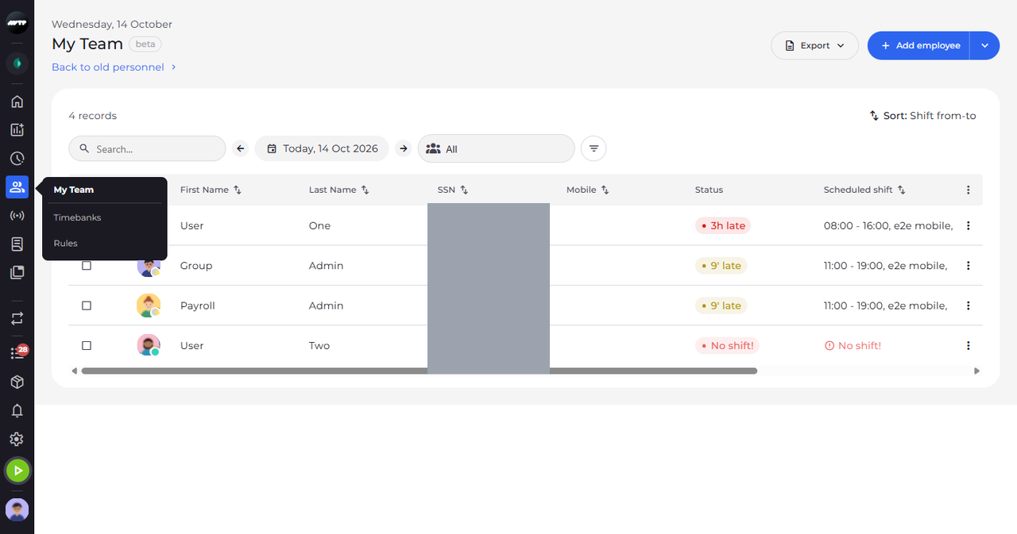Viewport: 1017px width, 534px height.
Task: Tick the checkbox for Group Admin
Action: point(87,266)
